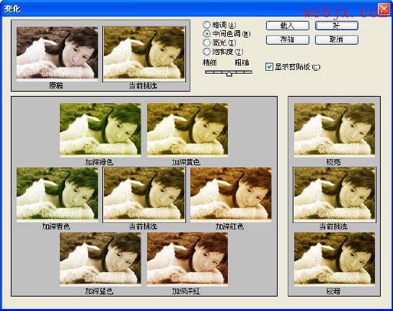This screenshot has width=393, height=311.
Task: Apply the 加深青色 (More Cyan) thumbnail
Action: point(57,194)
